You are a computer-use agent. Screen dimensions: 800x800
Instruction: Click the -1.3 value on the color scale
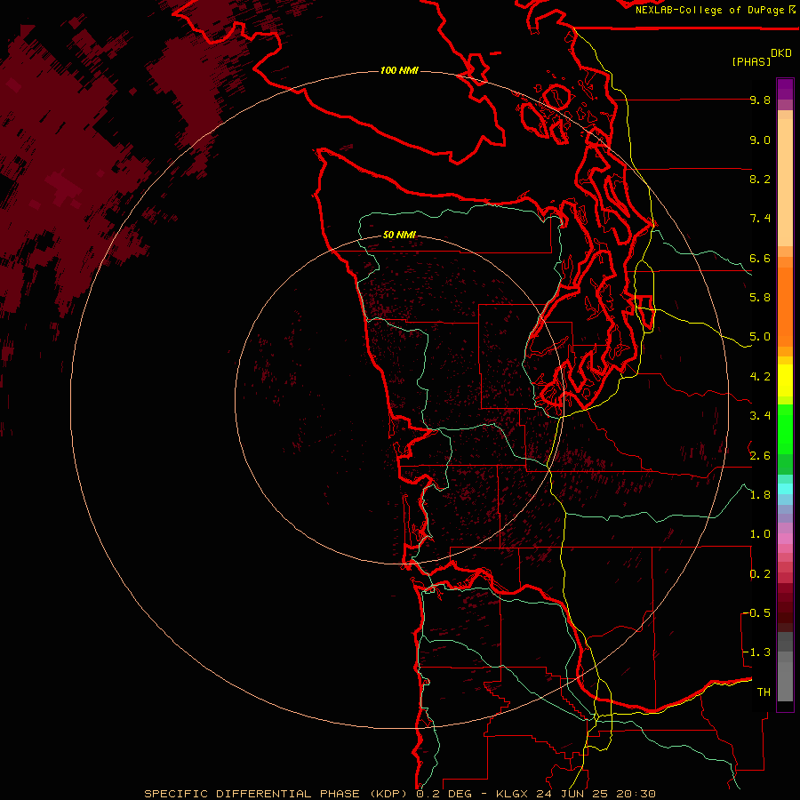757,652
